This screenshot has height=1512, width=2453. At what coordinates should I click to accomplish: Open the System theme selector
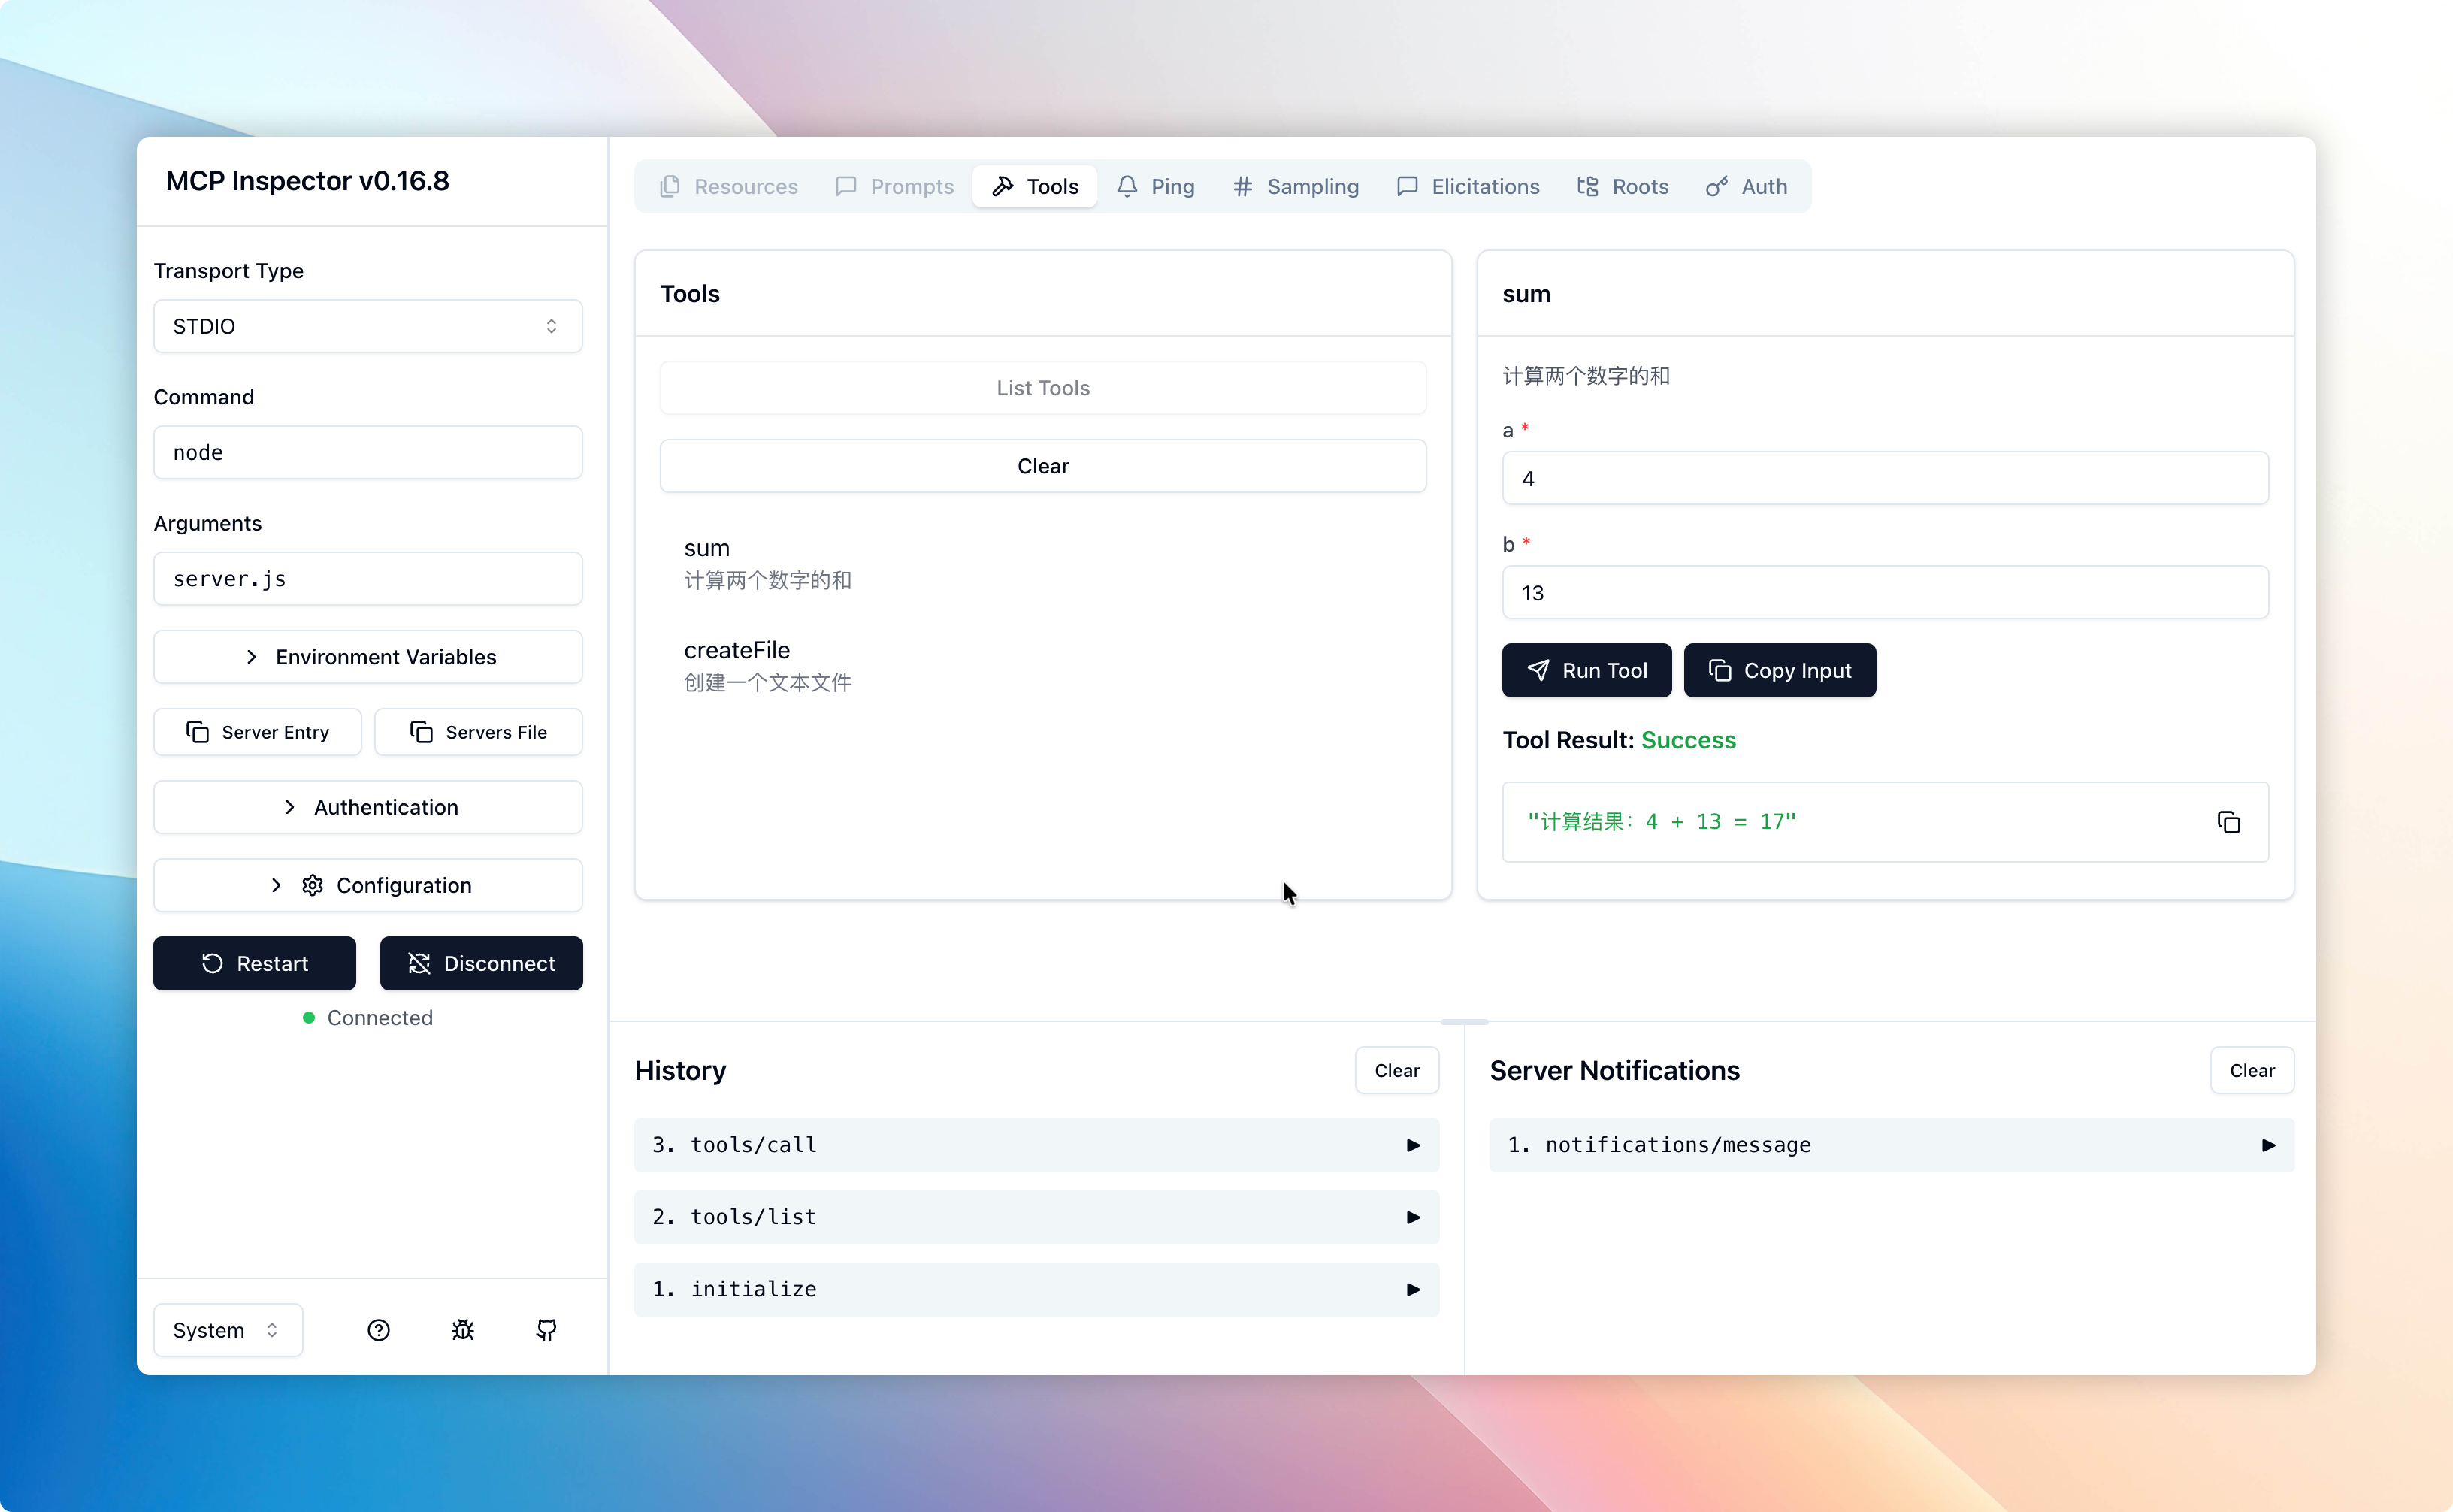click(227, 1330)
